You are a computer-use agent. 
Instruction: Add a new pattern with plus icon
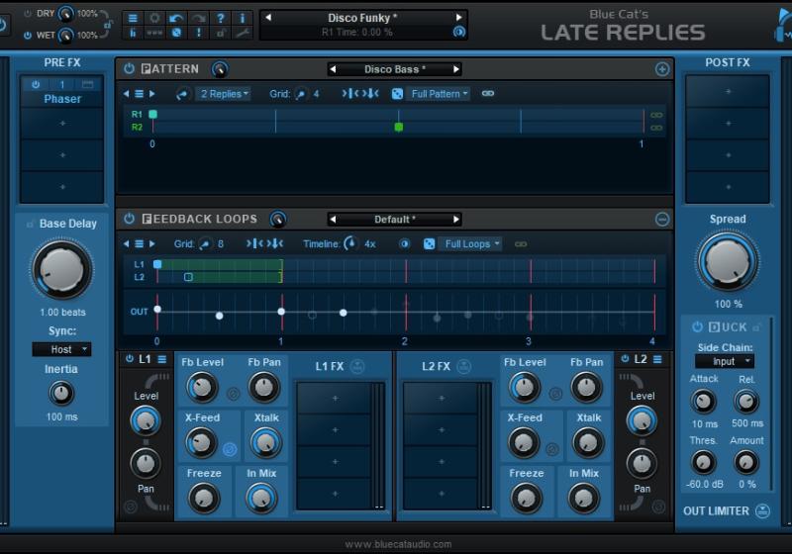[x=662, y=69]
